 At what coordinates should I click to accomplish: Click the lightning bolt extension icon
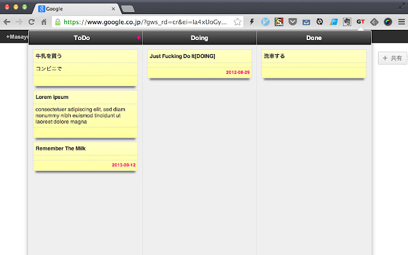(252, 22)
